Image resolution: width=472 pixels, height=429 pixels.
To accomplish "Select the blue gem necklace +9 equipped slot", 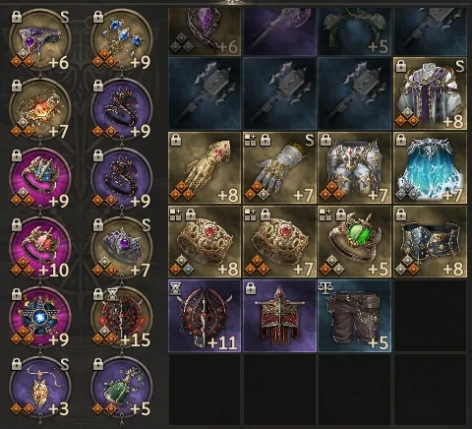I will (x=122, y=39).
